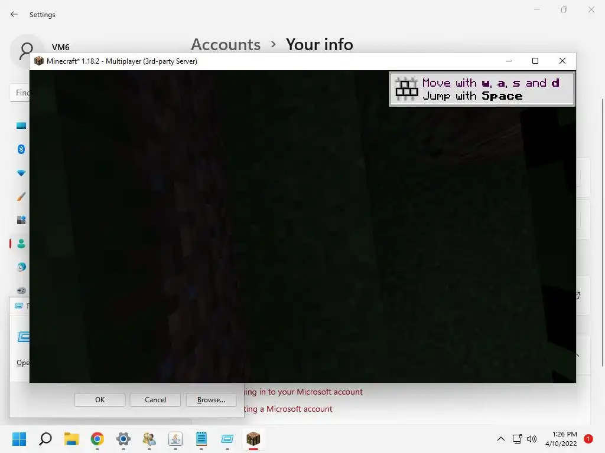Open network status in system tray

[x=517, y=439]
